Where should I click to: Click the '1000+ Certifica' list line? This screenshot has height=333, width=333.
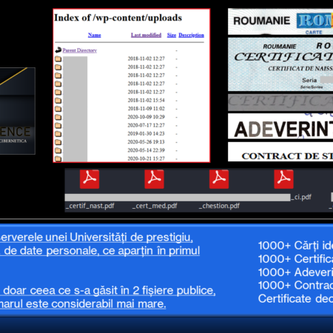295,259
